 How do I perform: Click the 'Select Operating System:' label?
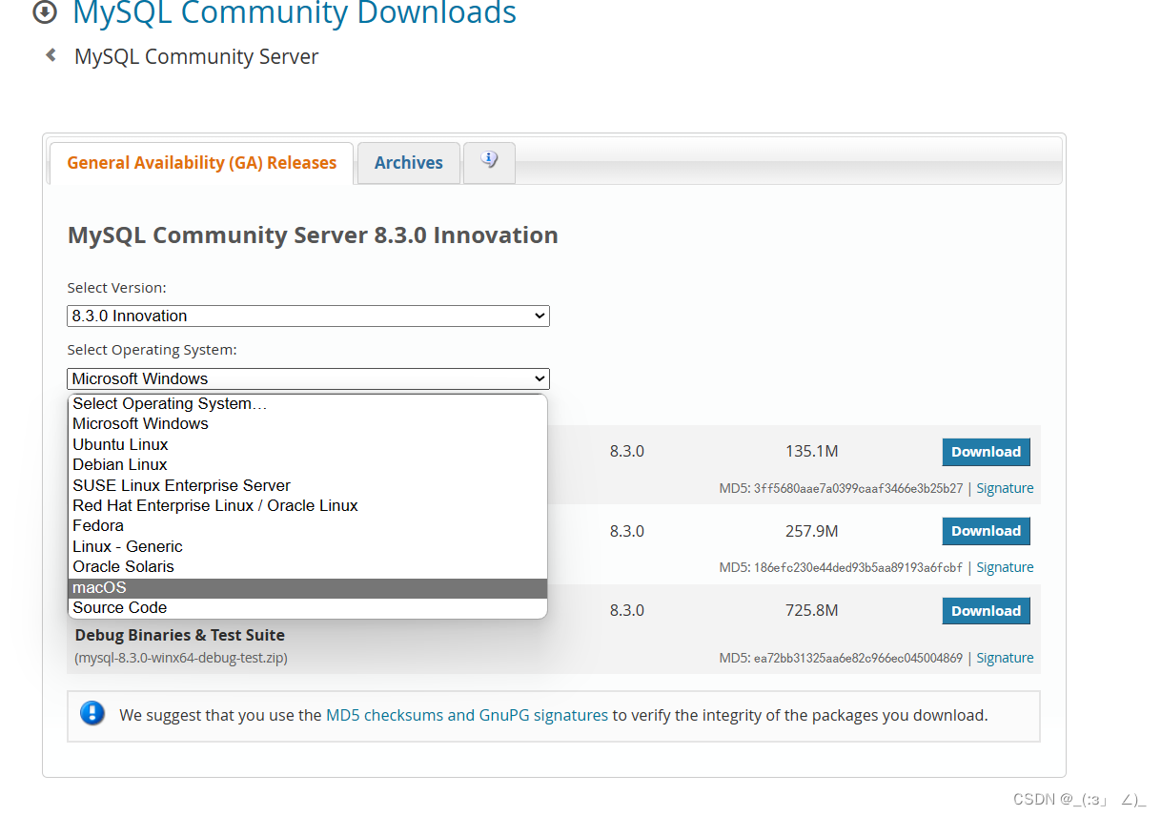click(152, 350)
